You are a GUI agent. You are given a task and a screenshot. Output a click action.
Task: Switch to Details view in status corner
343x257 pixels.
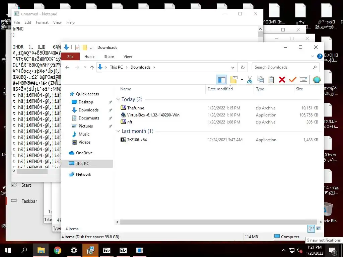(311, 229)
